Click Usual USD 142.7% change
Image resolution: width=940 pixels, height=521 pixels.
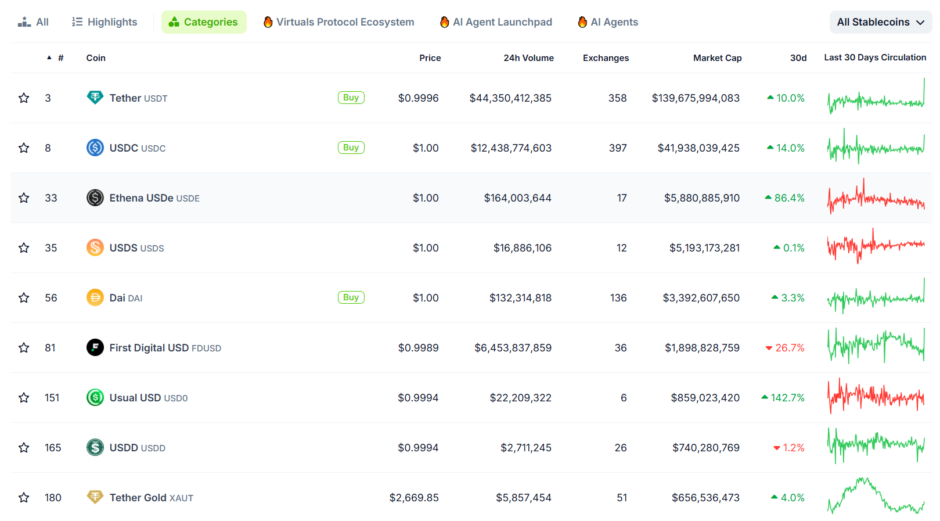pos(783,398)
